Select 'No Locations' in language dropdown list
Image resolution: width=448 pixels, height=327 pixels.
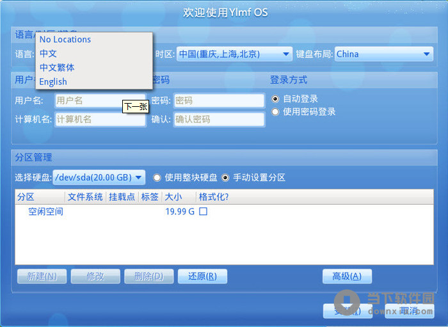pos(65,40)
